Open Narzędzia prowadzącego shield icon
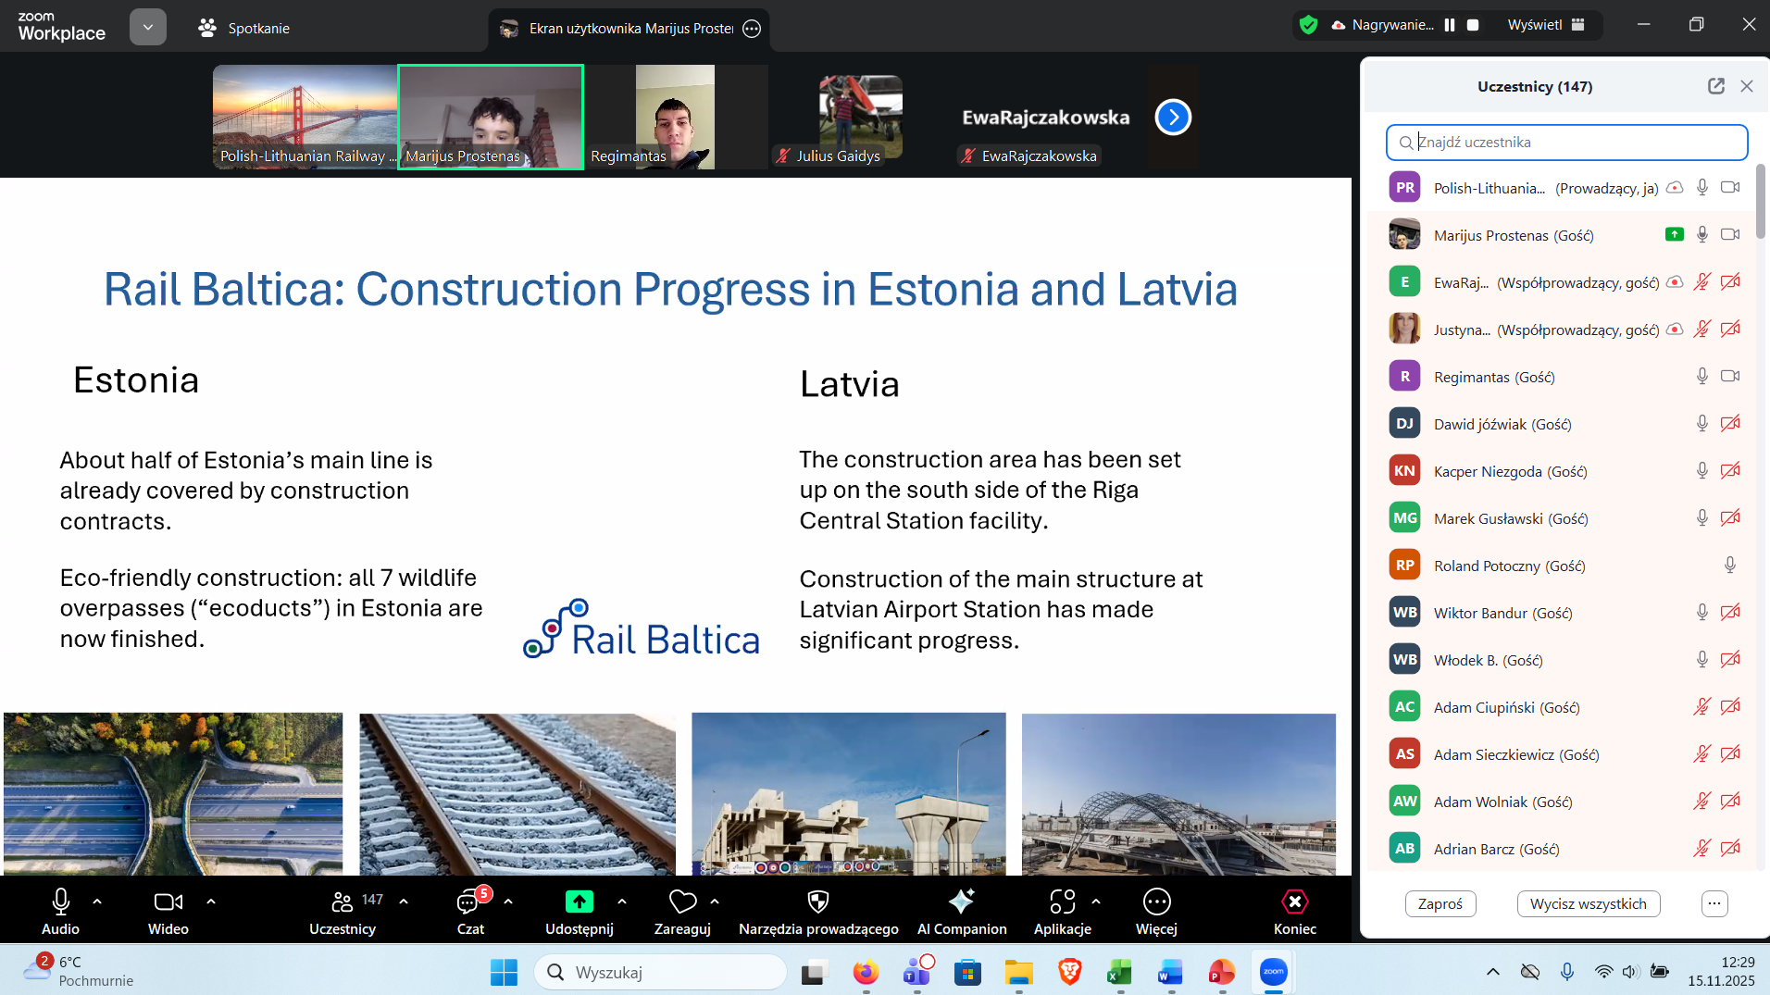This screenshot has width=1770, height=995. [818, 902]
